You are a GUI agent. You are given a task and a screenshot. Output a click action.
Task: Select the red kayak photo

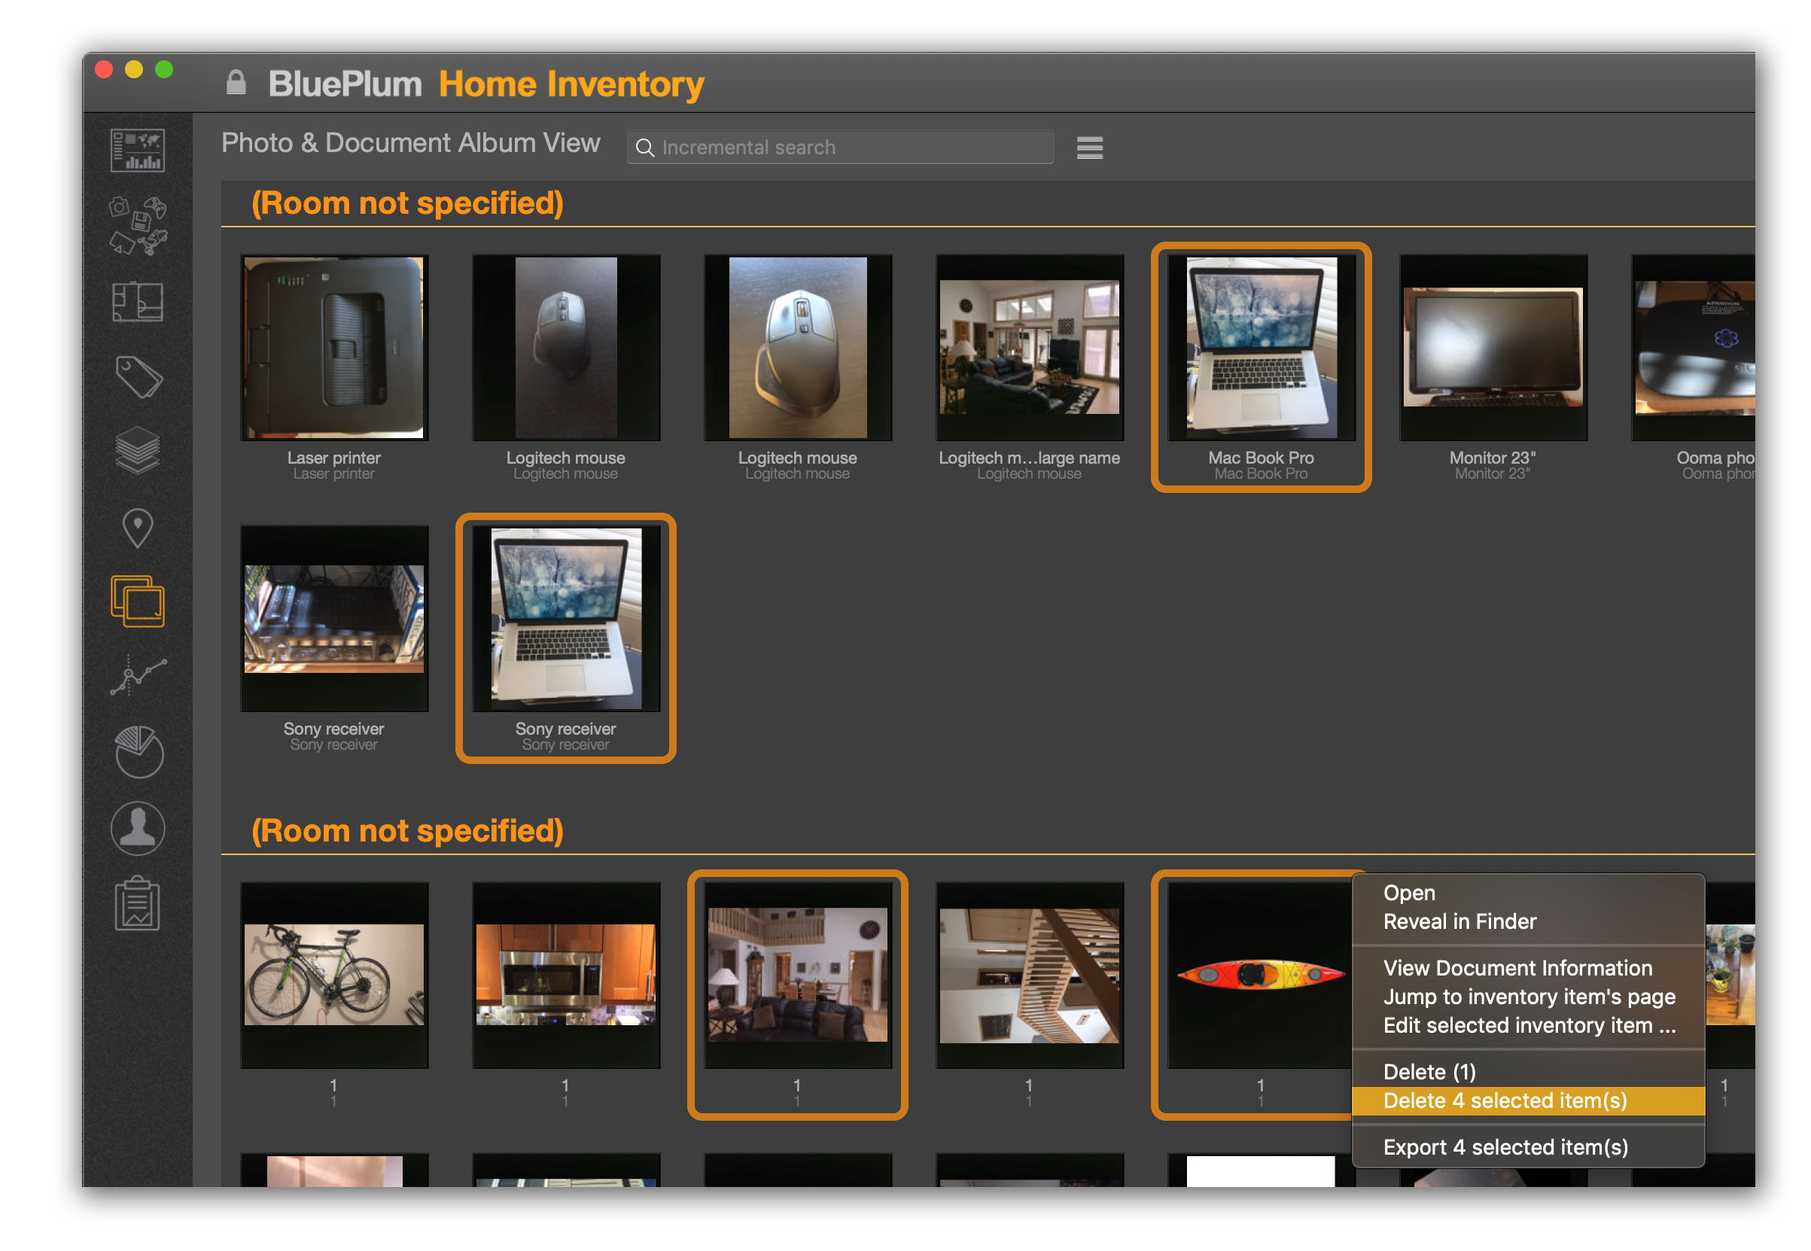[1260, 975]
